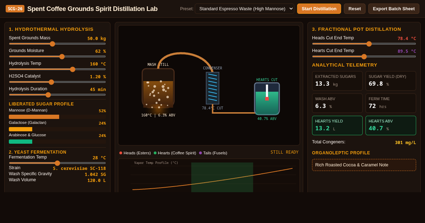Click the Wash Specific Gravity 1.042 SG value
Screen dimensions: 425x223
pyautogui.click(x=95, y=175)
